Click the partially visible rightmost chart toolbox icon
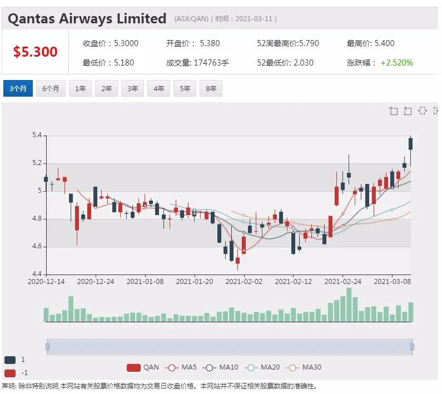Image resolution: width=442 pixels, height=394 pixels. tap(436, 111)
